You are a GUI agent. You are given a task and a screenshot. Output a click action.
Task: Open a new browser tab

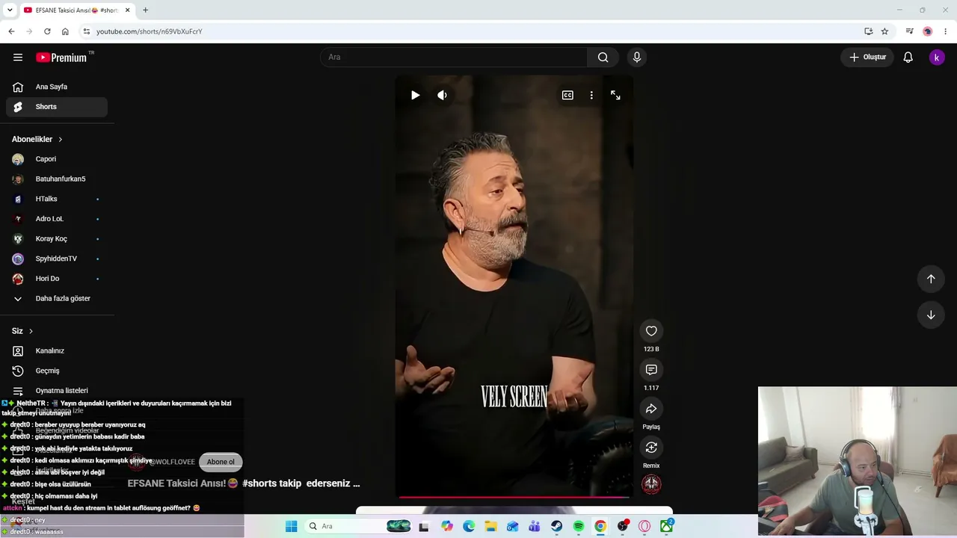[145, 10]
